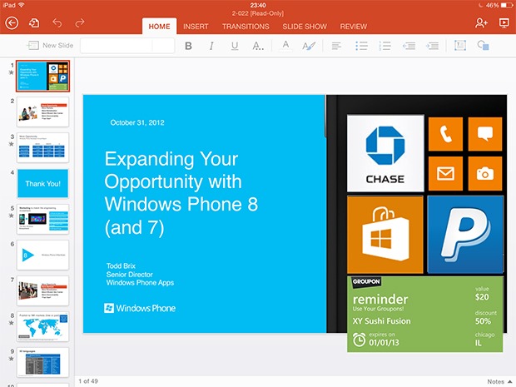This screenshot has width=516, height=387.
Task: Click the undo arrow
Action: (57, 23)
